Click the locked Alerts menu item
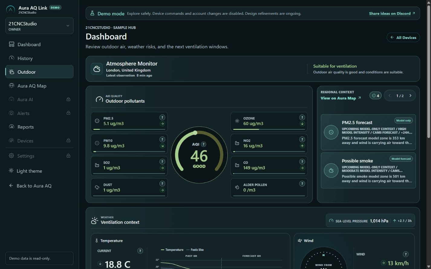Image resolution: width=431 pixels, height=269 pixels. click(x=39, y=113)
